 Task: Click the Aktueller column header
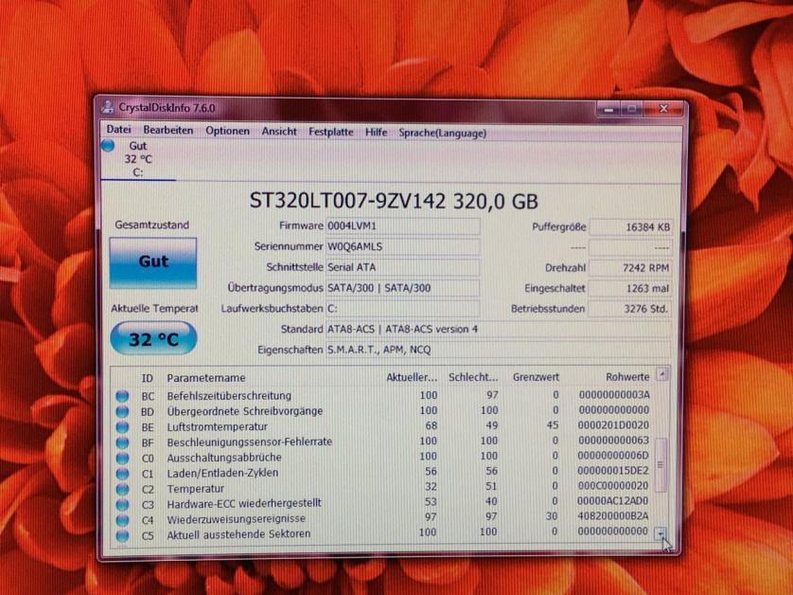click(411, 377)
